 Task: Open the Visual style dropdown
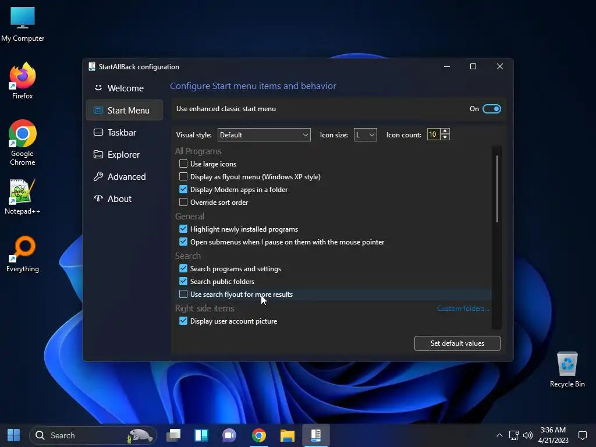click(264, 134)
